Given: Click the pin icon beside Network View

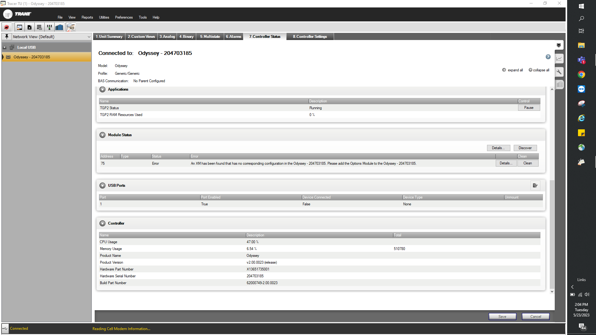Looking at the screenshot, I should (7, 36).
